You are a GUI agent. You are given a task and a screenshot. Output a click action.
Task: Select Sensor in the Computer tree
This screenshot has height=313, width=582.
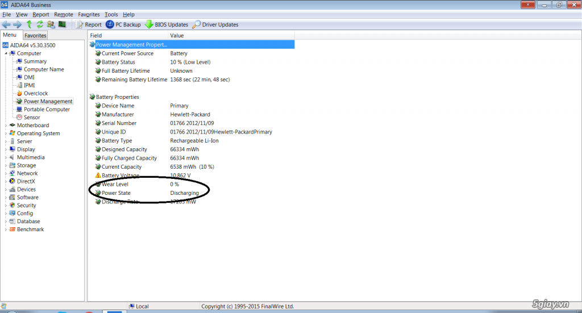(32, 118)
